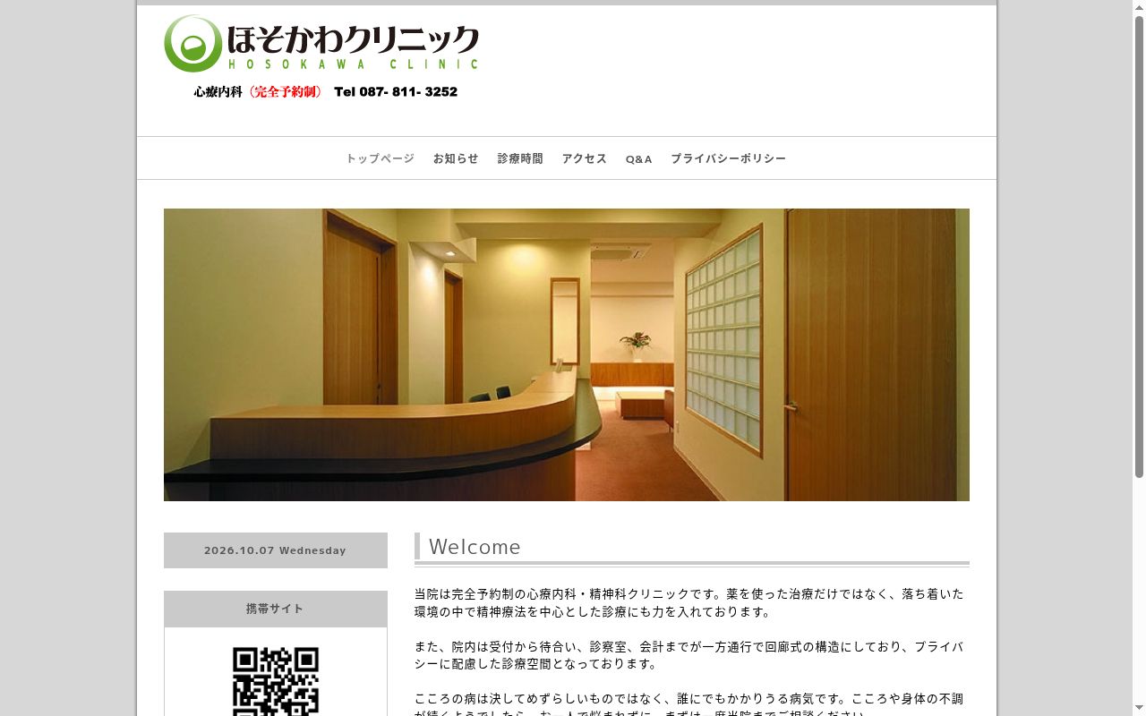Screen dimensions: 1146x716
Task: Click the 携帯サイト sidebar heading
Action: 276,609
